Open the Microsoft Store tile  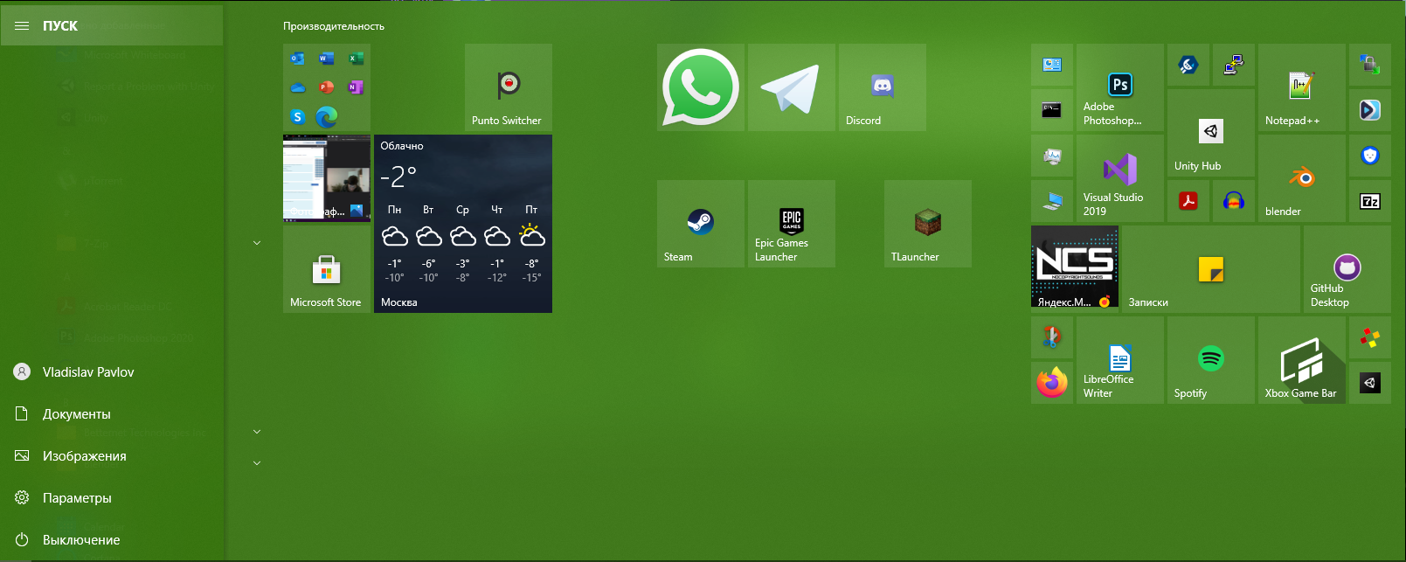point(327,269)
